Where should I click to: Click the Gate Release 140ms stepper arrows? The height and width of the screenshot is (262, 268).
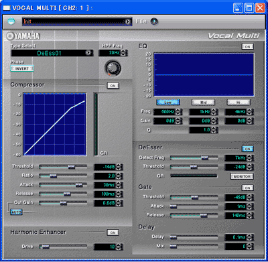tap(249, 215)
